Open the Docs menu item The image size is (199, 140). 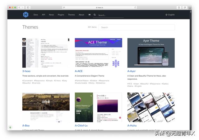(x=36, y=15)
